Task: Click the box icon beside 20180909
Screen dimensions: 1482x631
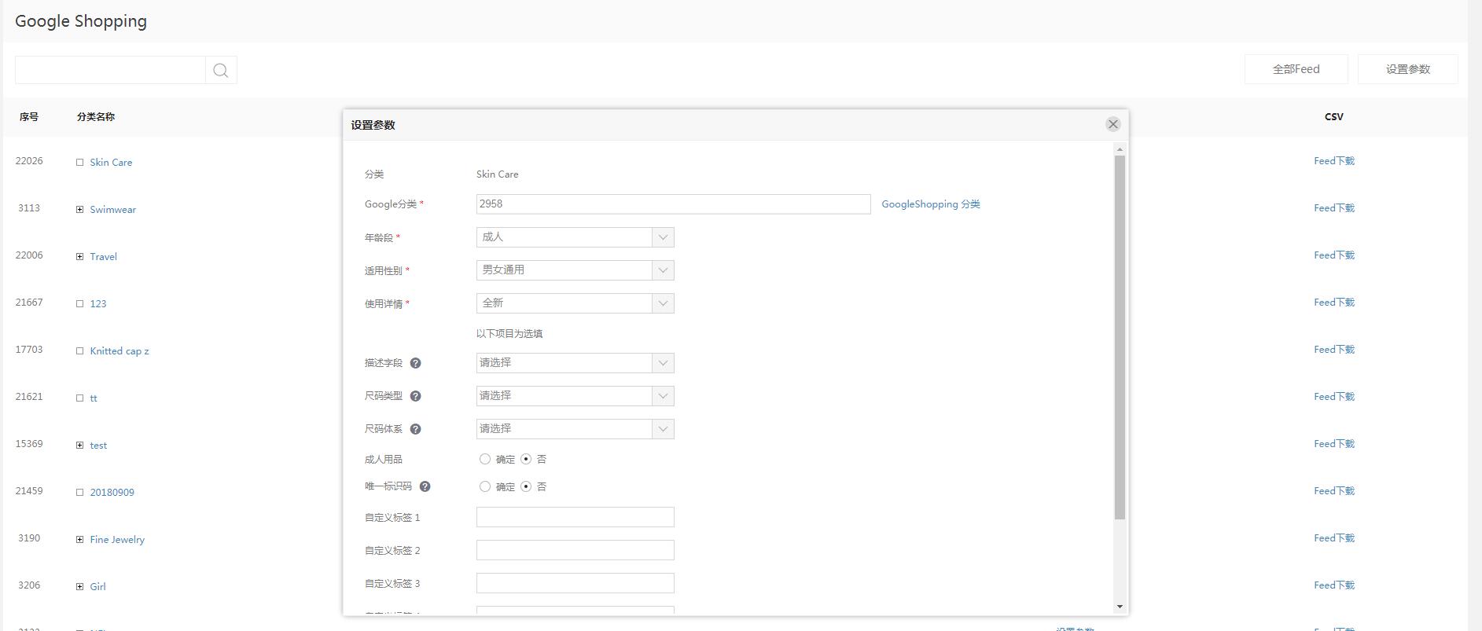Action: 79,492
